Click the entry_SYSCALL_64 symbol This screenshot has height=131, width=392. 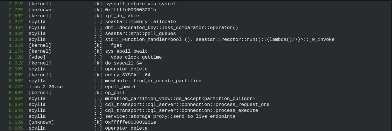point(128,75)
